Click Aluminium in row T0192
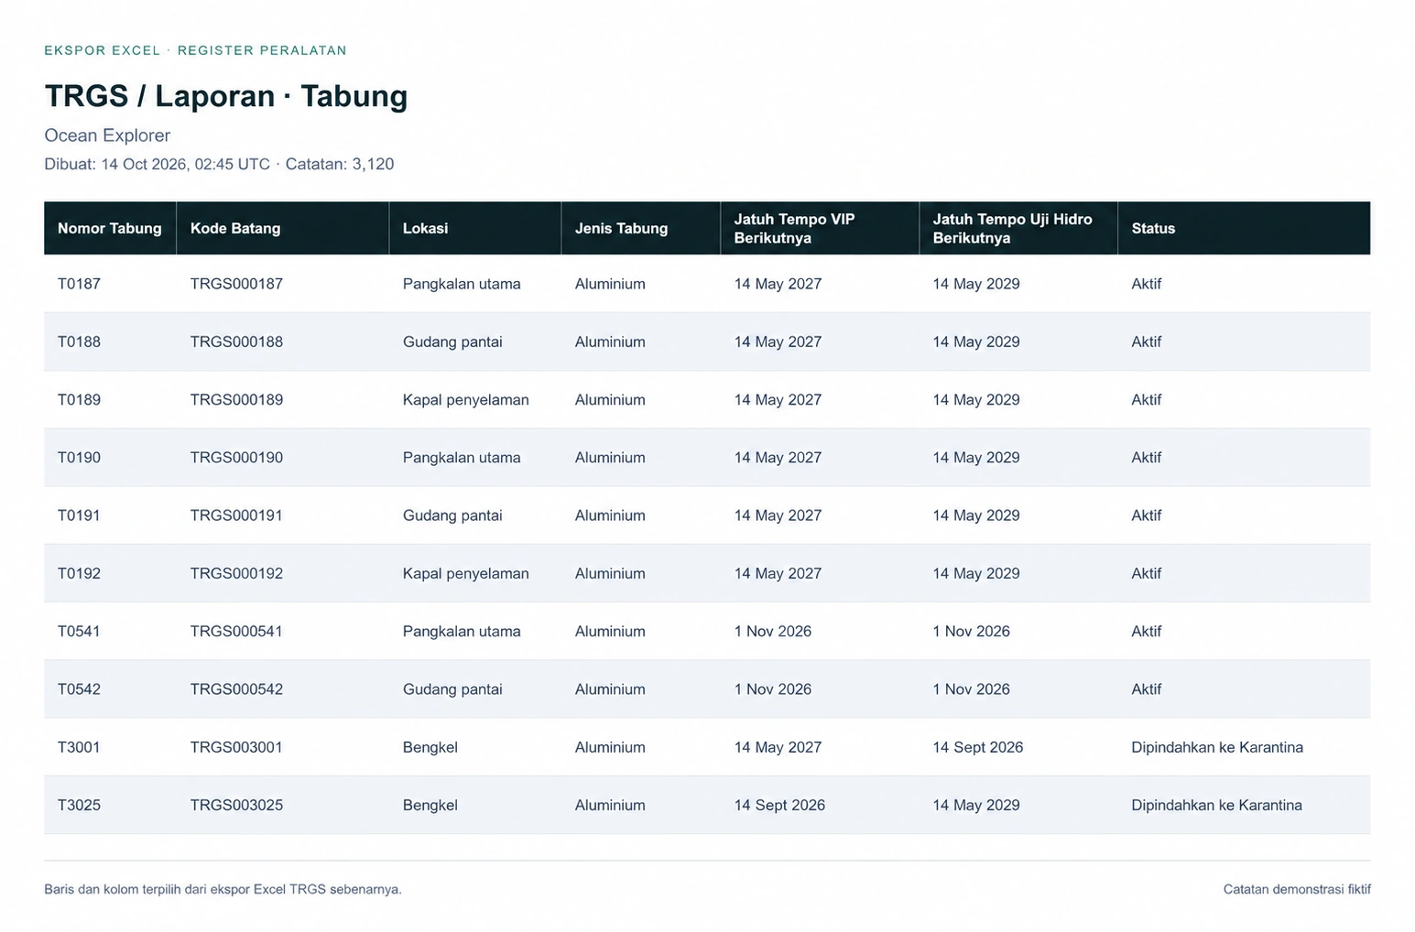This screenshot has height=932, width=1415. click(x=610, y=573)
